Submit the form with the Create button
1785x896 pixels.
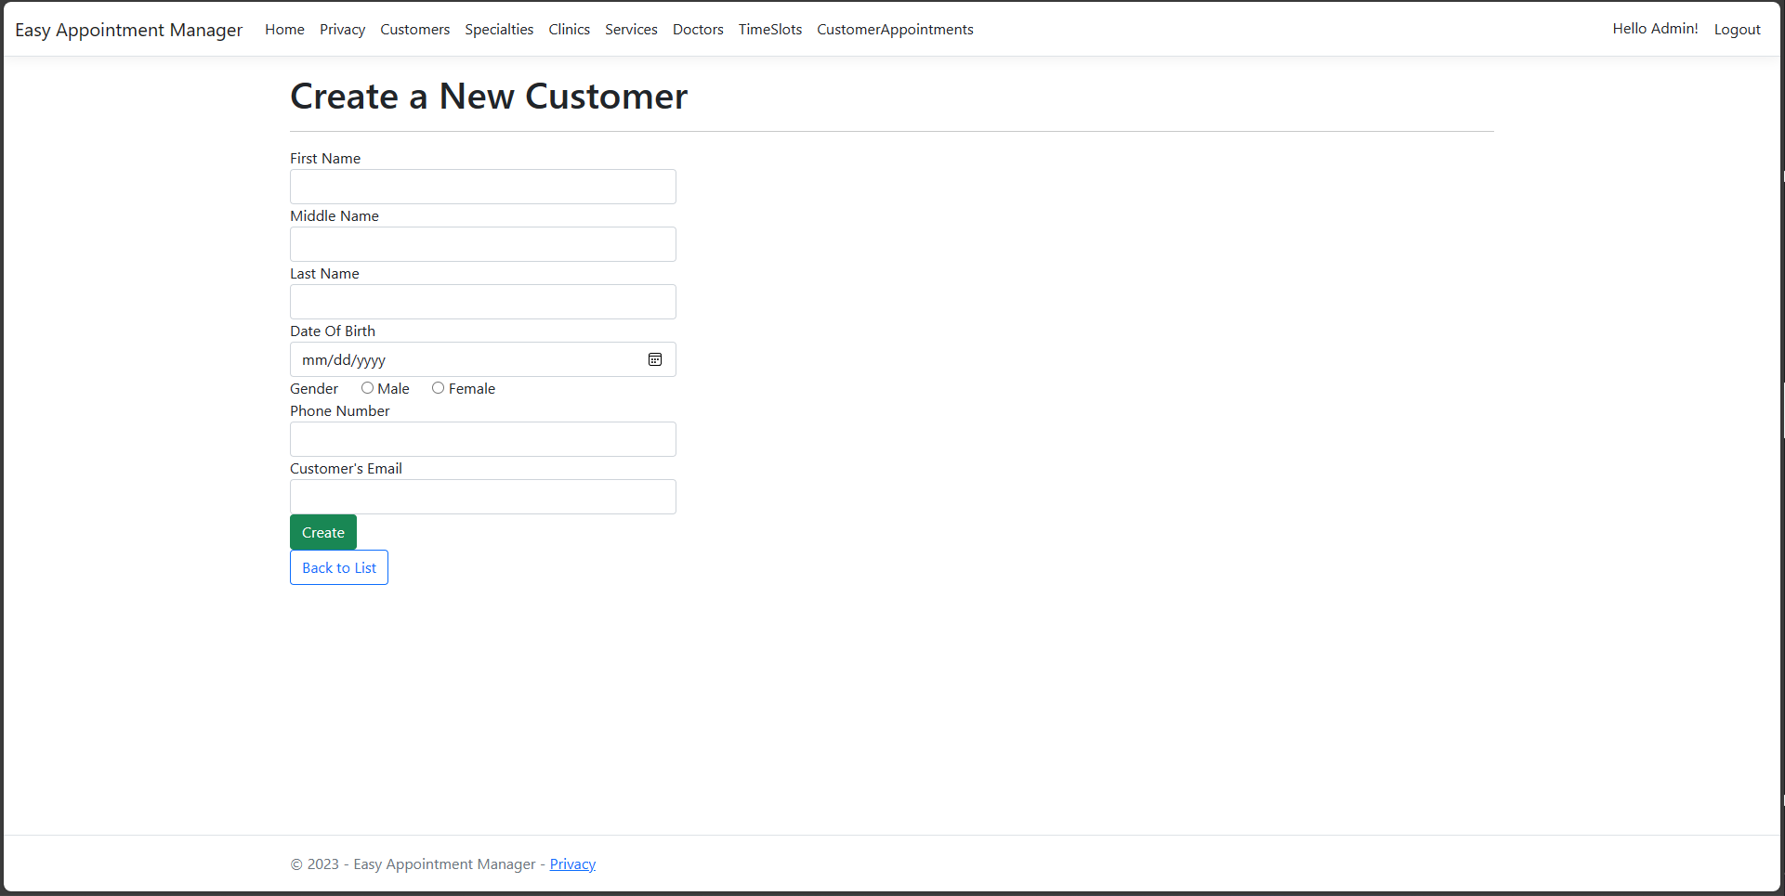coord(322,531)
